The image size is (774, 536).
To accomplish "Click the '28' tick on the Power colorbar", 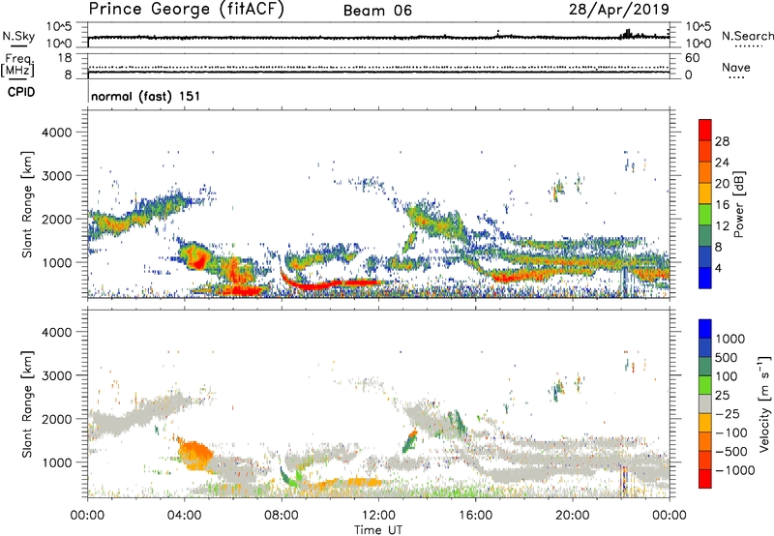I will coord(722,141).
